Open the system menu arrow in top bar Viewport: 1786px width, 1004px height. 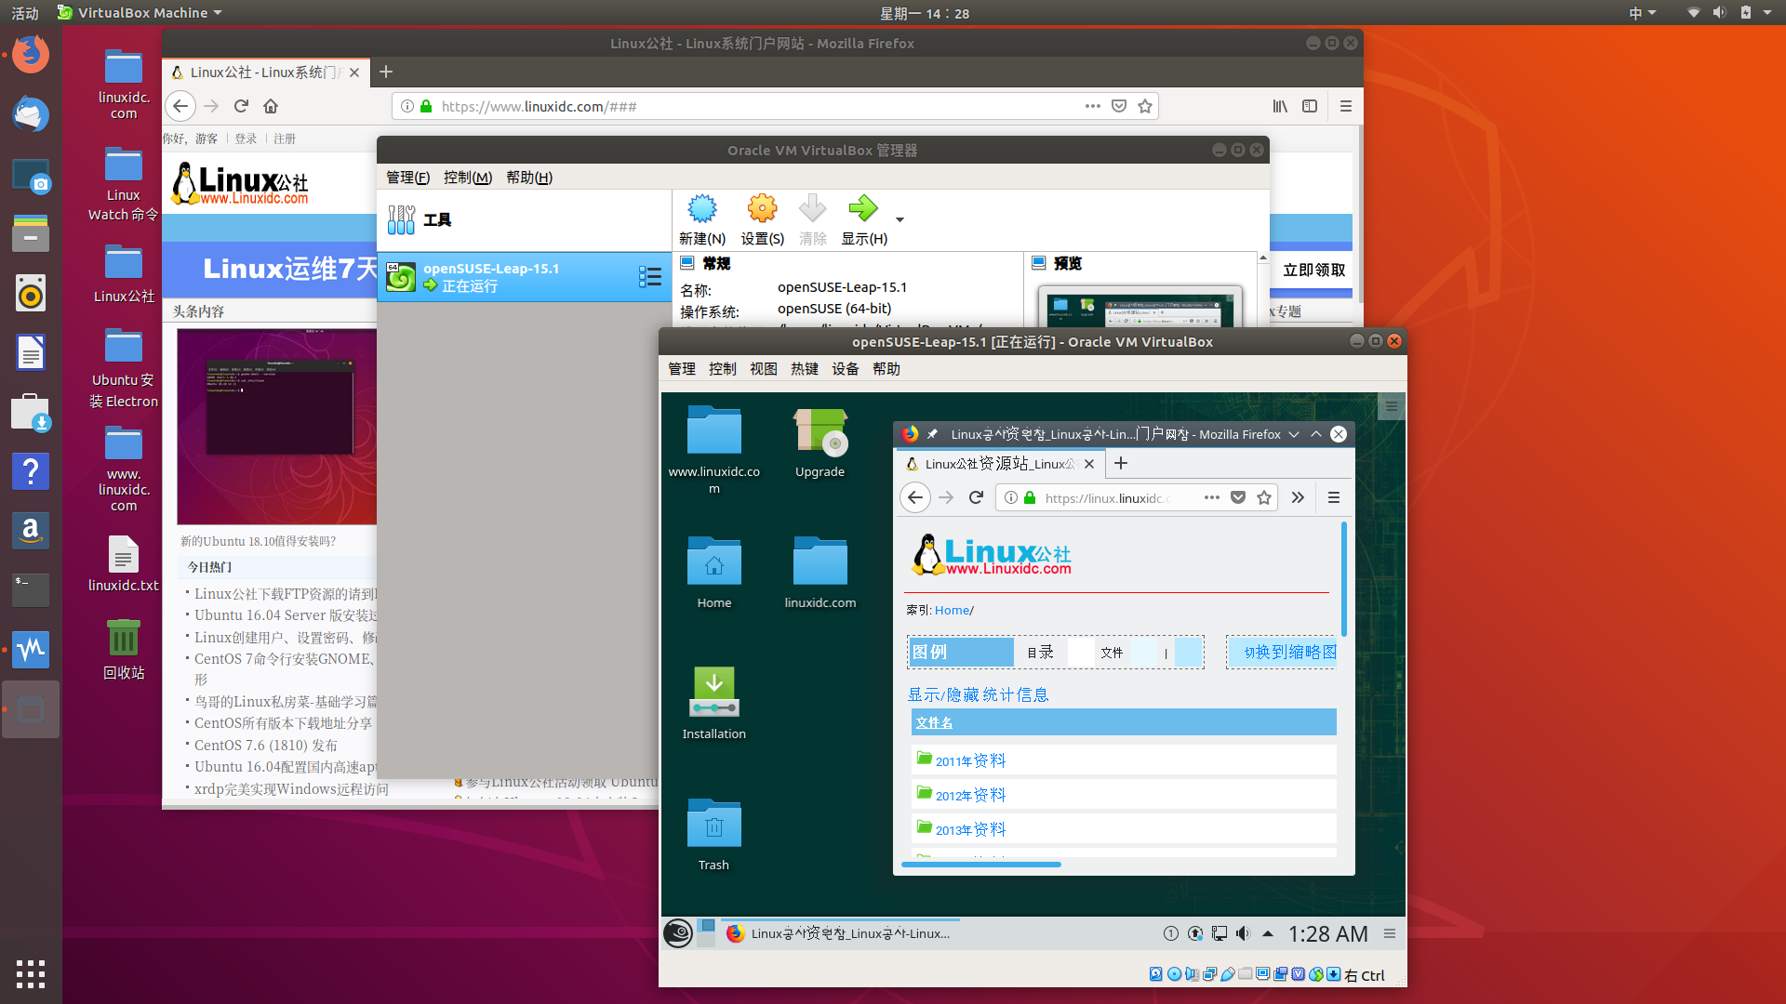point(1767,13)
